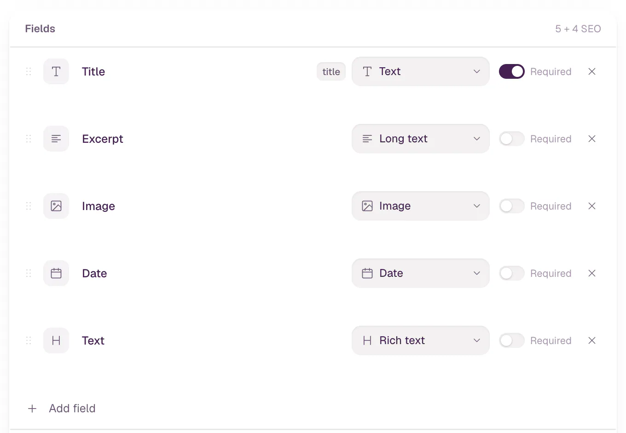The width and height of the screenshot is (626, 433).
Task: Toggle Required on for the Image field
Action: [512, 206]
